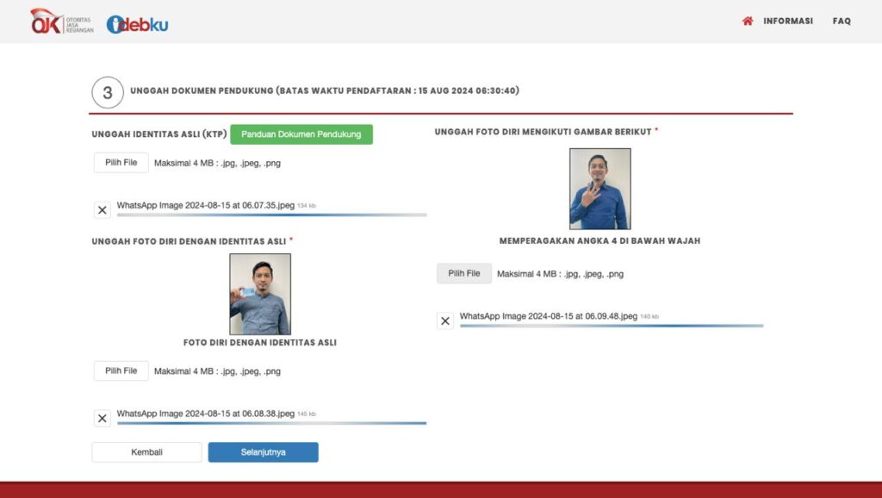
Task: Go to home via red house icon
Action: coord(747,21)
